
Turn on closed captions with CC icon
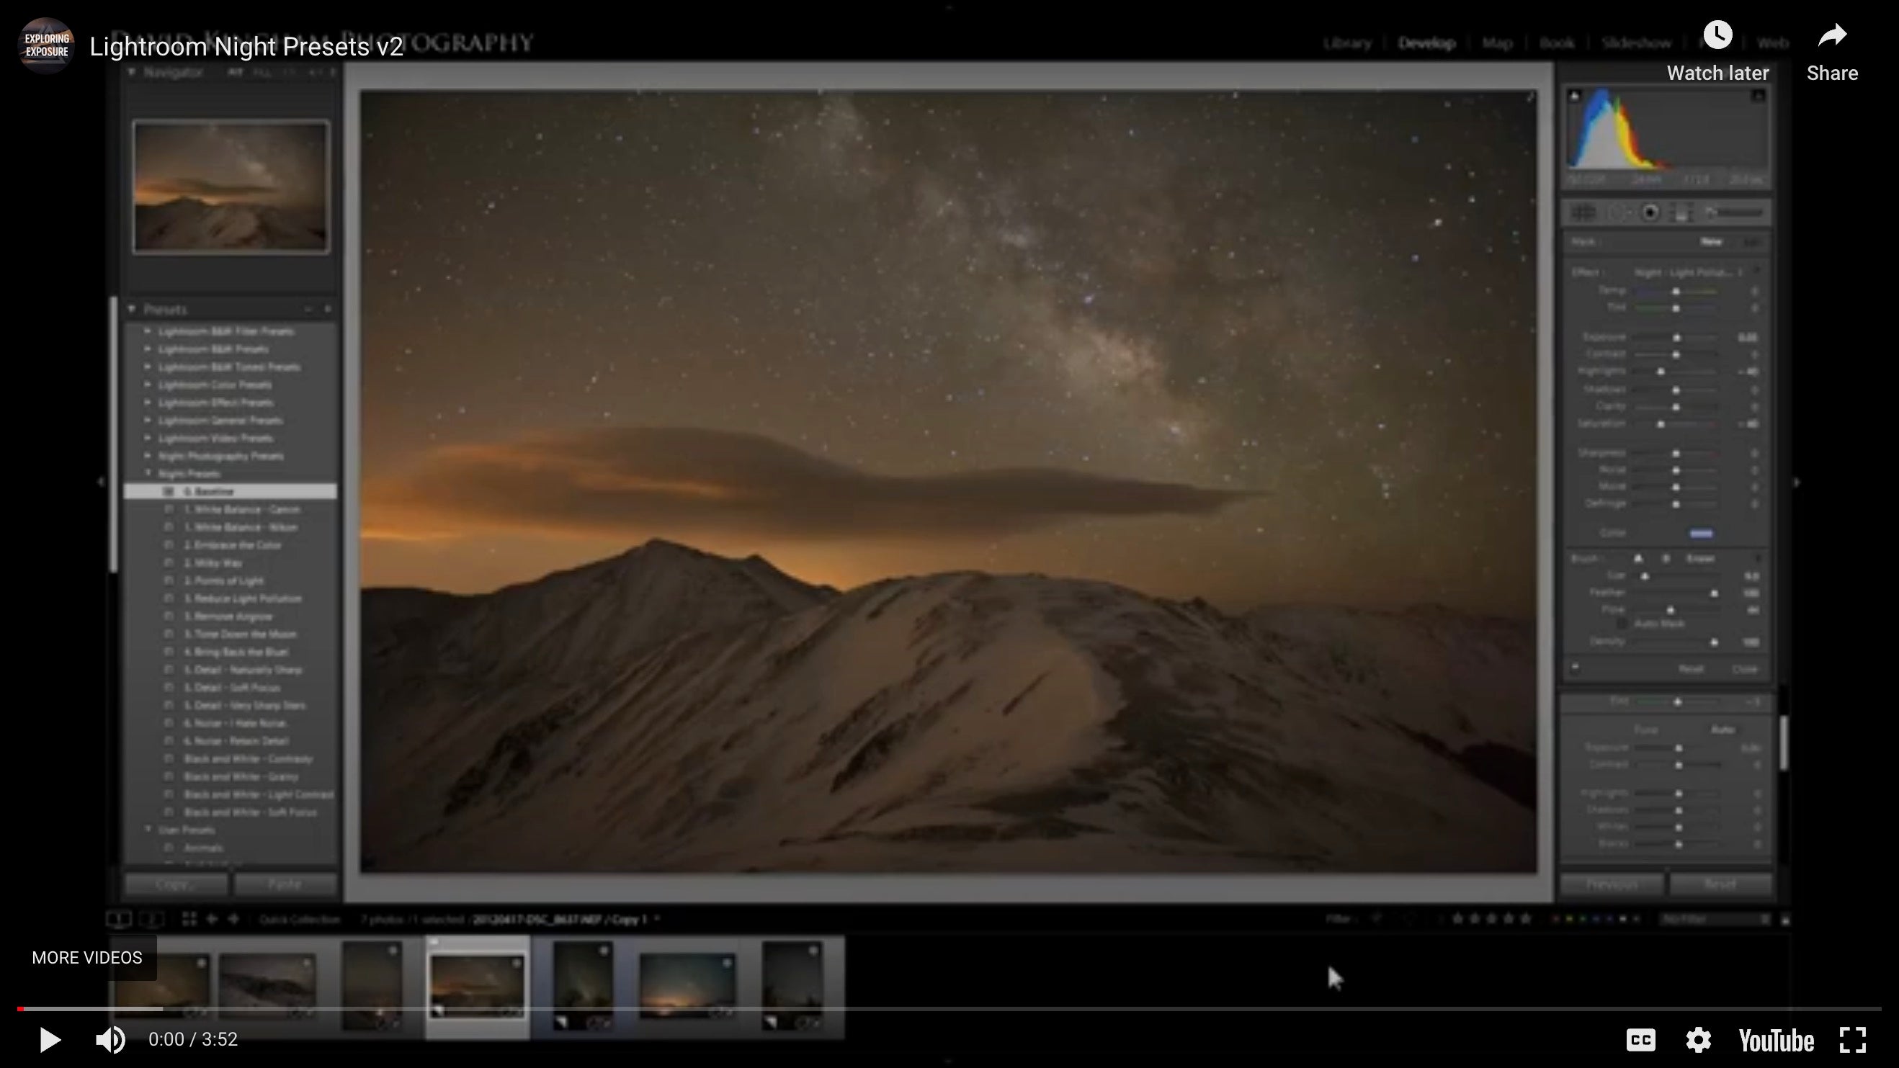1641,1040
